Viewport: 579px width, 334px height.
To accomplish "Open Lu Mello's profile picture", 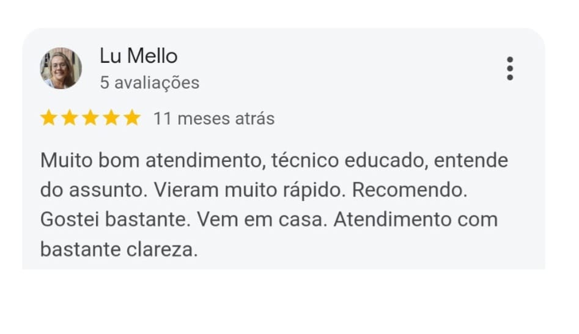I will tap(61, 68).
